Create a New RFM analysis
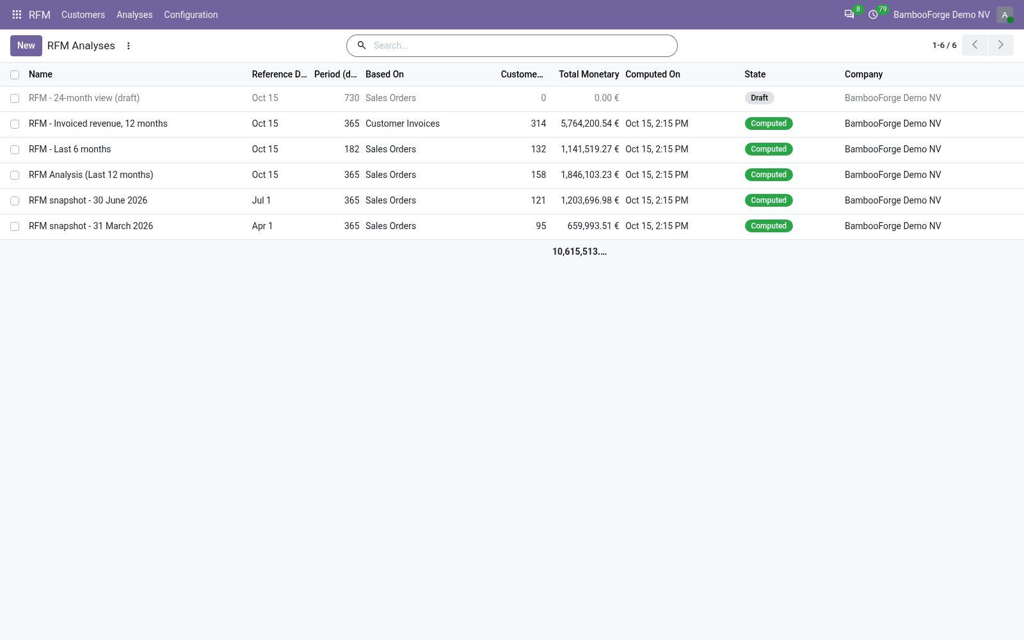This screenshot has width=1024, height=640. (26, 45)
